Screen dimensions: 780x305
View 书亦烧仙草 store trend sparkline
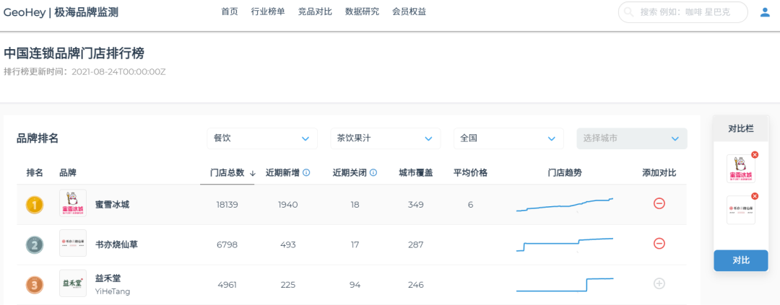click(x=565, y=244)
